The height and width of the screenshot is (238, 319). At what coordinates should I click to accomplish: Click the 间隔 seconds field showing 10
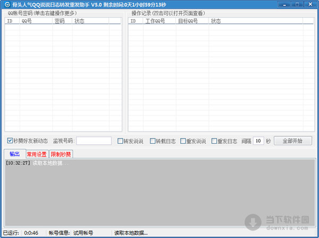(258, 141)
